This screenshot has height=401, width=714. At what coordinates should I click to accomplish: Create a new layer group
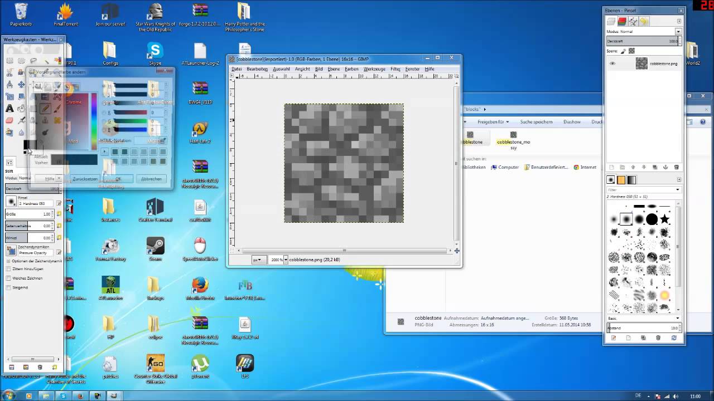[622, 167]
